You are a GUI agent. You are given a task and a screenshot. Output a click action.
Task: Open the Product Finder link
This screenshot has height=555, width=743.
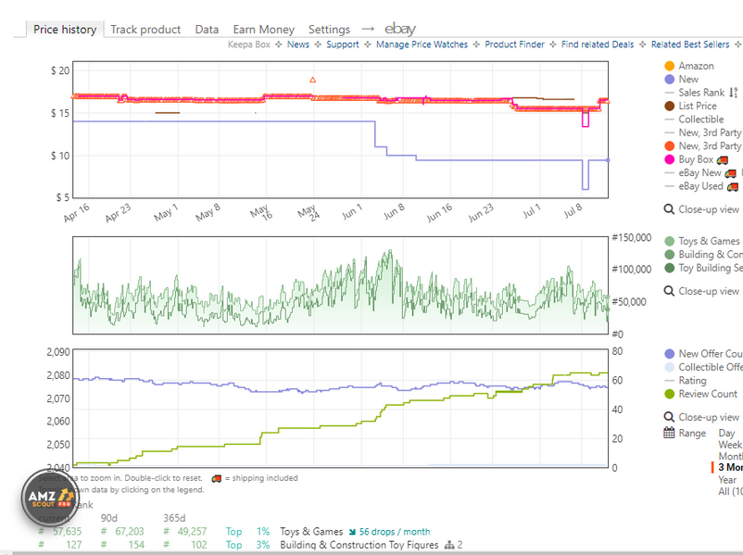[516, 44]
